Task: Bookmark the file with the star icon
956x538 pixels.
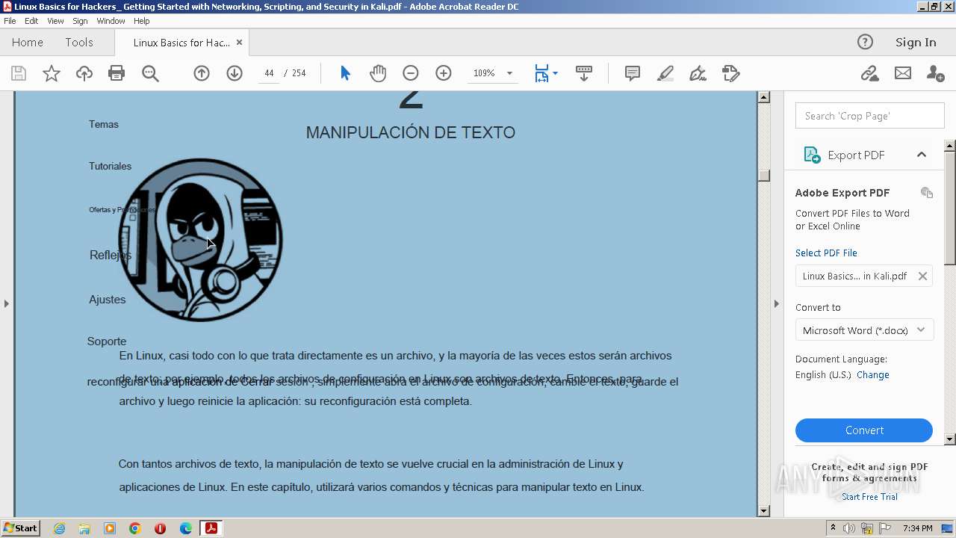Action: click(x=51, y=73)
